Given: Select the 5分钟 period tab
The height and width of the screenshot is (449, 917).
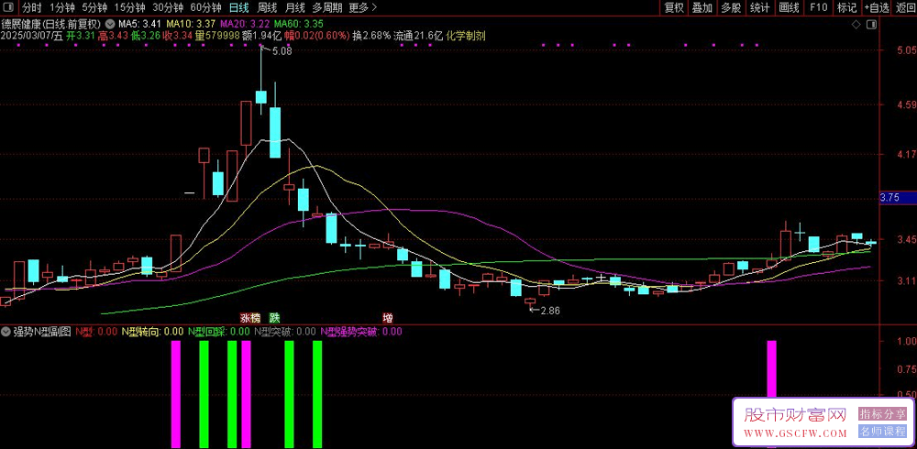Looking at the screenshot, I should click(x=94, y=7).
